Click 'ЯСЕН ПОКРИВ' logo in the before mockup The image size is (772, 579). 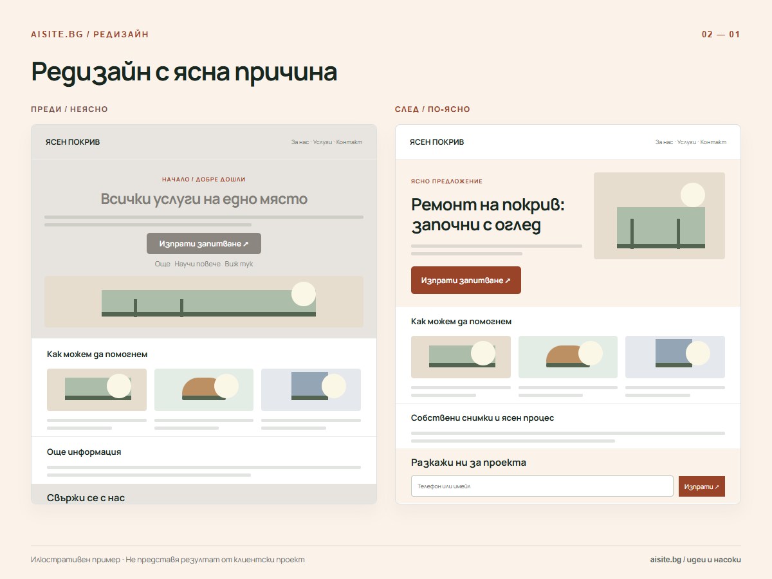[x=73, y=142]
